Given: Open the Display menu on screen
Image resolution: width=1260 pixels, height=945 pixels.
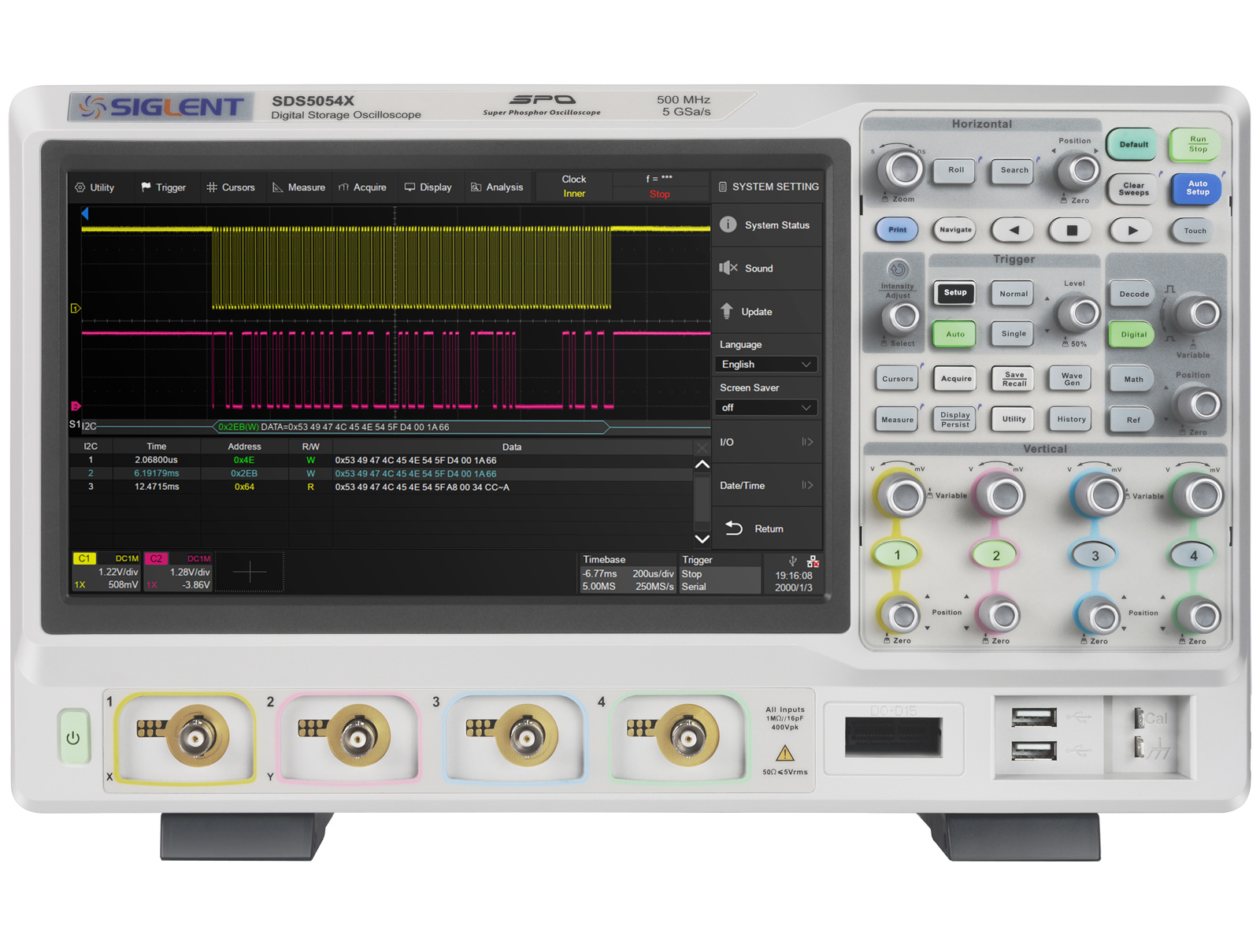Looking at the screenshot, I should point(428,187).
